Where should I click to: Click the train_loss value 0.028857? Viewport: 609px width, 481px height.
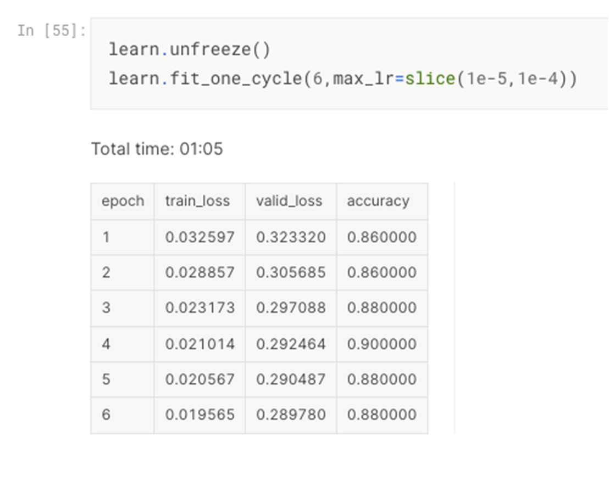click(x=200, y=272)
